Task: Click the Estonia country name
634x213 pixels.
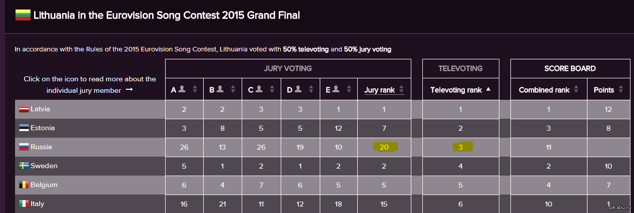Action: [43, 128]
